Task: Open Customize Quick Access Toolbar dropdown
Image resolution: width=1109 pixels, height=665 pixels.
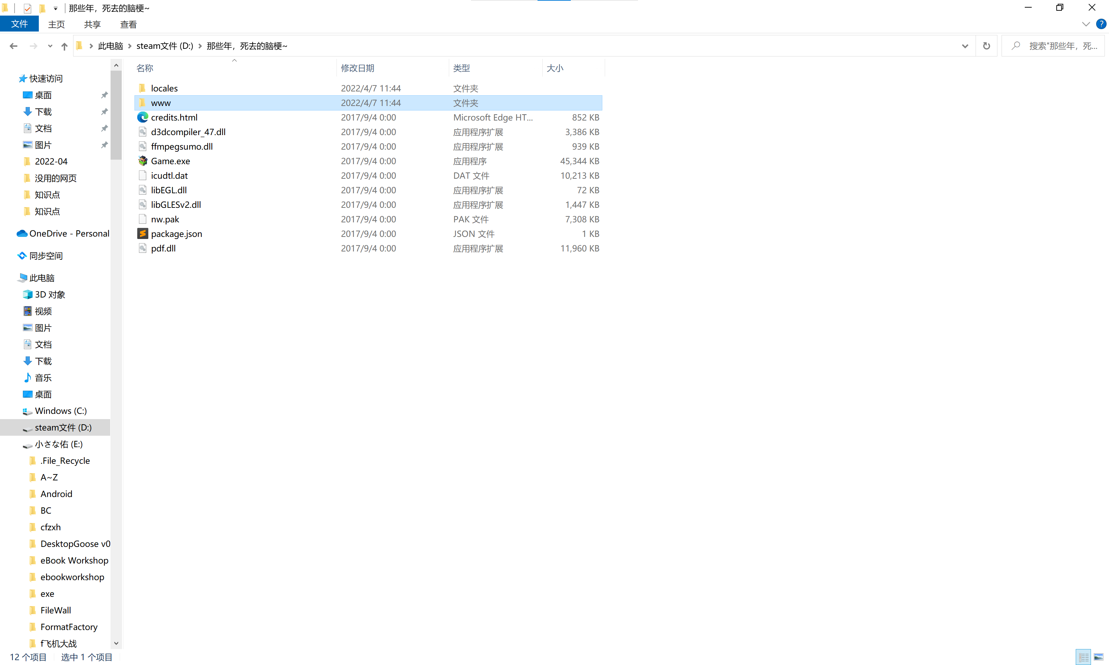Action: (55, 8)
